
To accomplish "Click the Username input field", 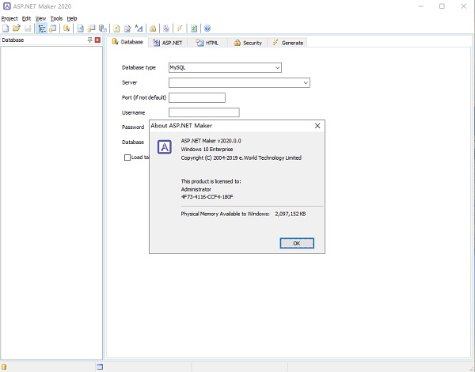I will (204, 112).
